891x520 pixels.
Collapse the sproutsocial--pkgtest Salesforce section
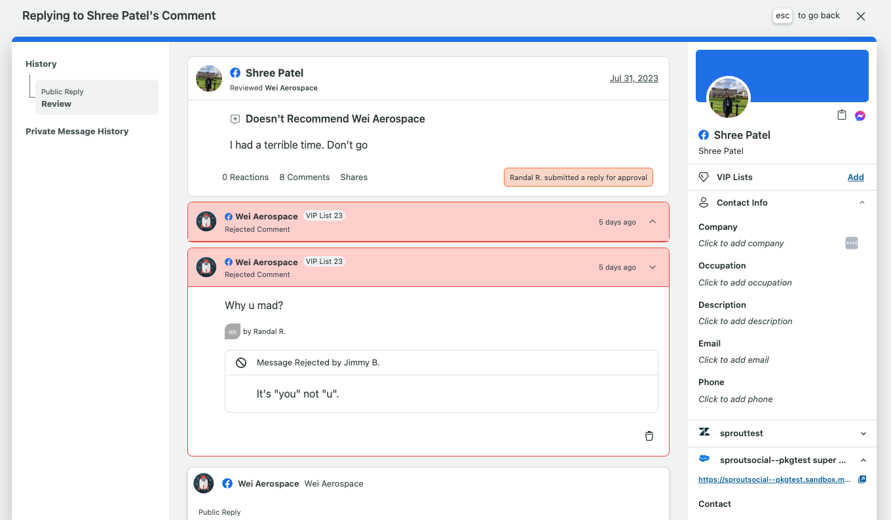863,460
